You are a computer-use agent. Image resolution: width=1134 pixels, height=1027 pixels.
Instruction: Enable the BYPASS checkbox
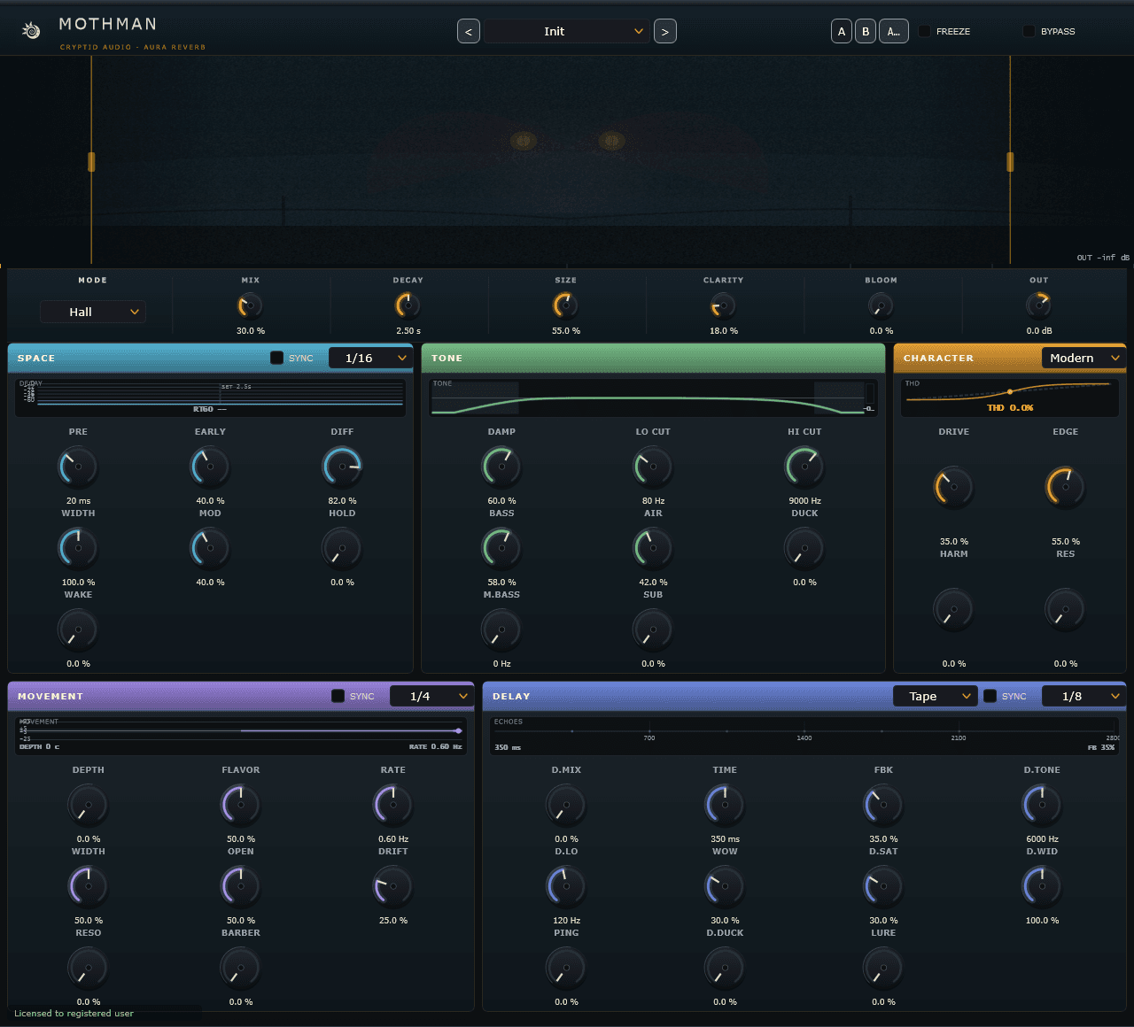[1029, 31]
